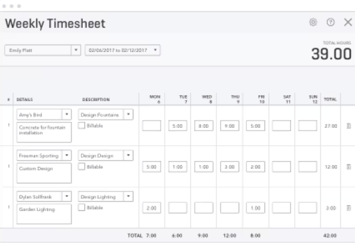355x243 pixels.
Task: Select Friday 1:00 field in Dylan Sollfrank row
Action: click(x=256, y=208)
